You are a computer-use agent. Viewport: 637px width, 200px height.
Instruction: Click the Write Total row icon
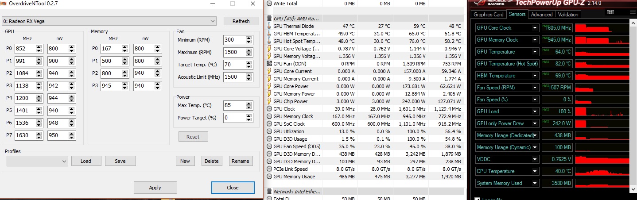coord(269,3)
